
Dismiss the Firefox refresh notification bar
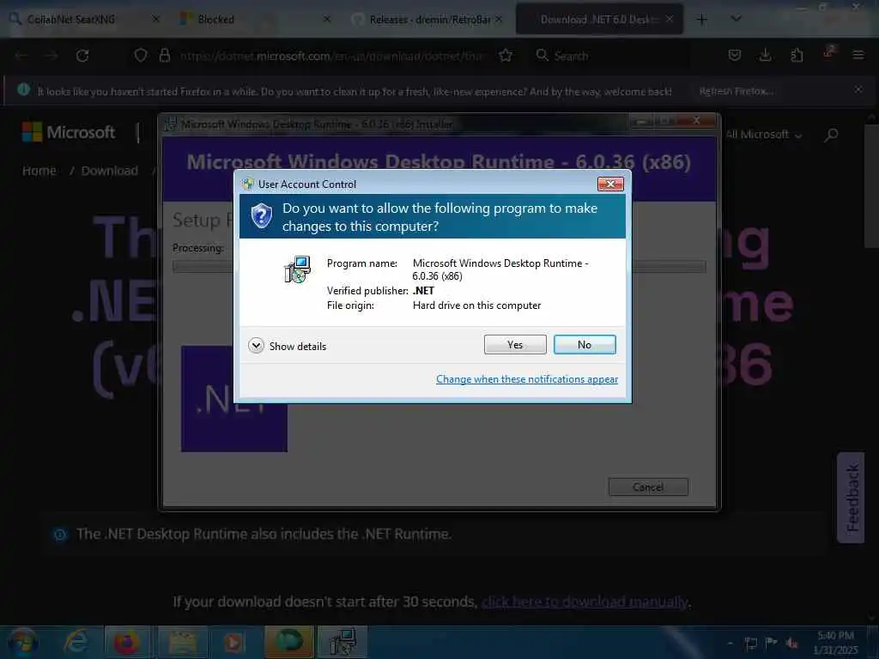(858, 89)
